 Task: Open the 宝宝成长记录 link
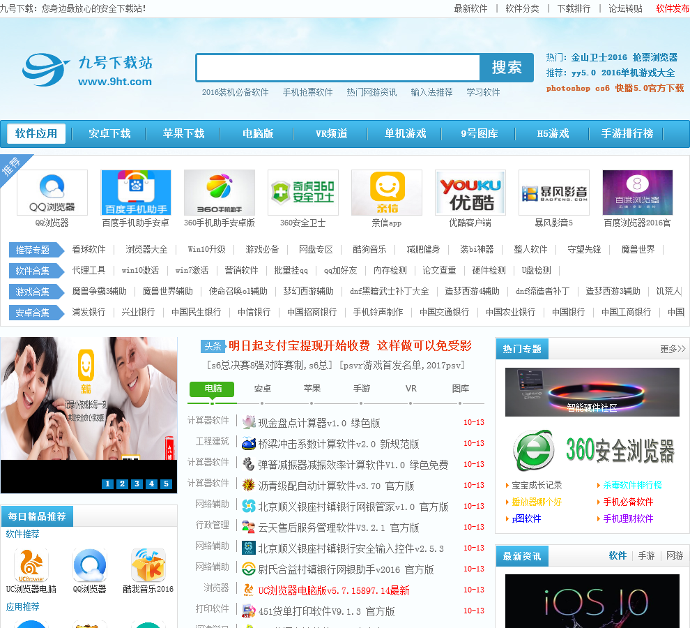click(x=537, y=485)
